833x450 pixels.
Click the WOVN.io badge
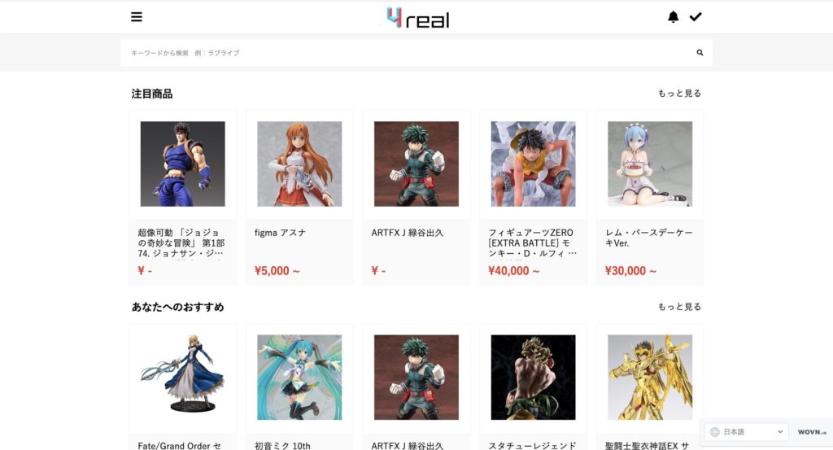812,432
